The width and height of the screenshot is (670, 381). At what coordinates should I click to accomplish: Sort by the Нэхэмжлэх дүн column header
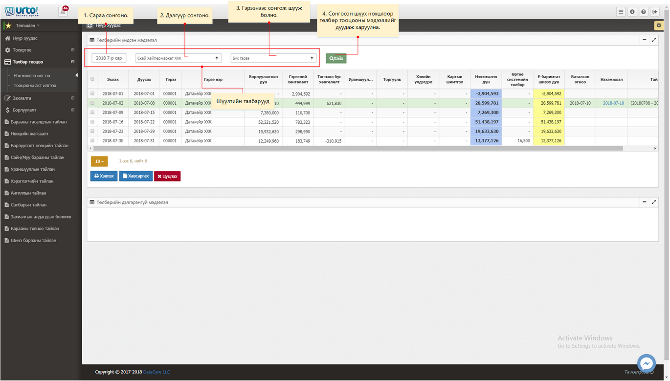coord(486,79)
